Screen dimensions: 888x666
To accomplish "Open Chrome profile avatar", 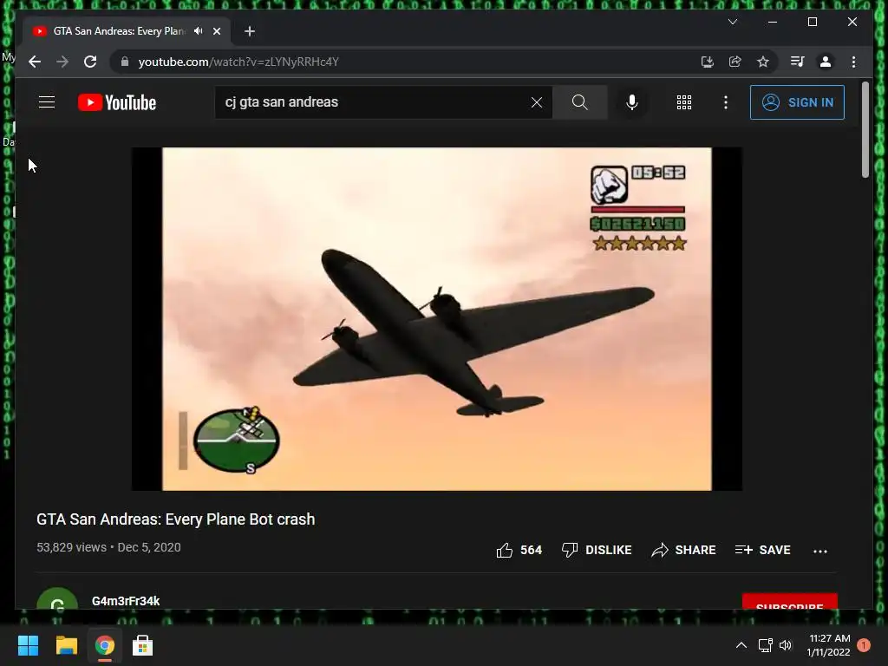I will [x=826, y=62].
